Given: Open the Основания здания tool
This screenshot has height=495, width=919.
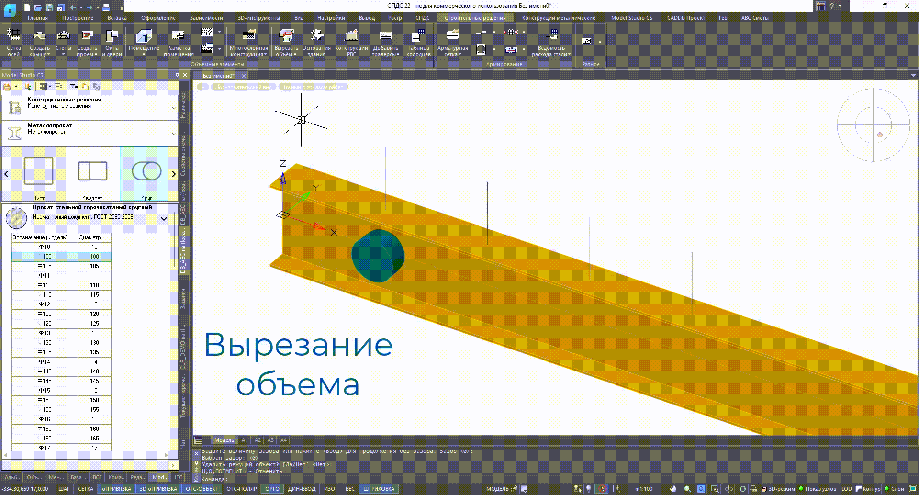Looking at the screenshot, I should point(316,42).
